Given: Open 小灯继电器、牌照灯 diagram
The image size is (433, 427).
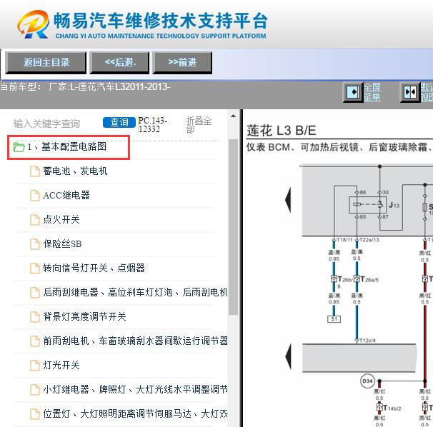Looking at the screenshot, I should click(x=135, y=389).
